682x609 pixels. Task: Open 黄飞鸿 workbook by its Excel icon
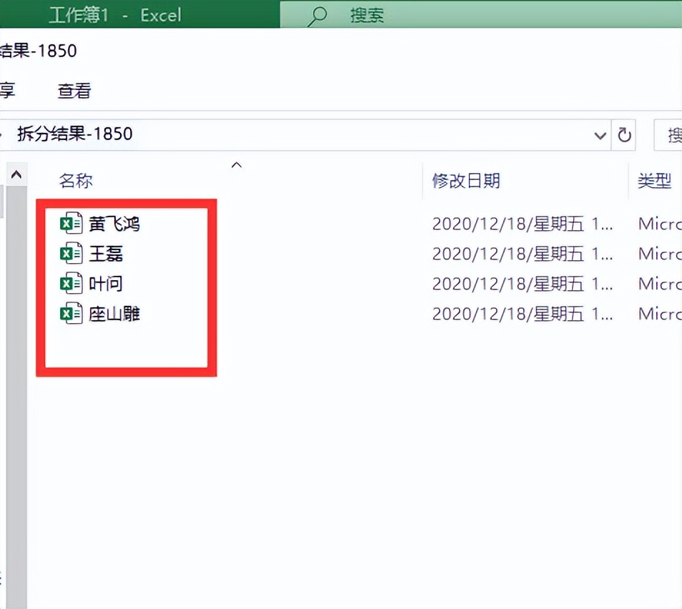[x=70, y=223]
